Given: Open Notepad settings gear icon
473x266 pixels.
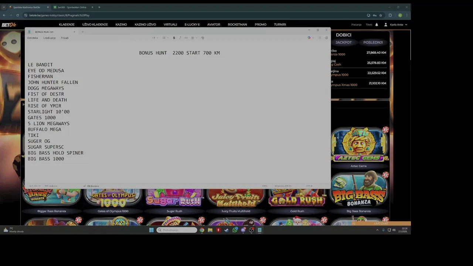Looking at the screenshot, I should pos(326,38).
